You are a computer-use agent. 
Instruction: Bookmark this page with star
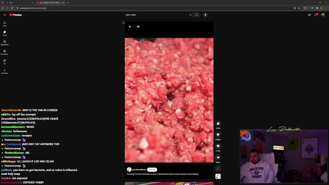coord(299,8)
